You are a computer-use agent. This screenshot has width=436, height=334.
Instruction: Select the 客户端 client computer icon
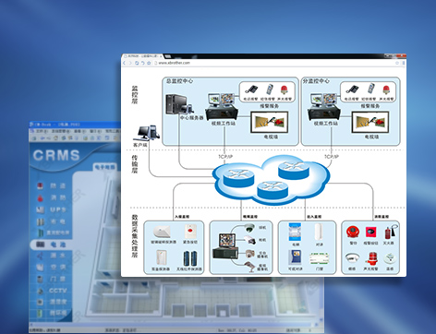pos(147,133)
